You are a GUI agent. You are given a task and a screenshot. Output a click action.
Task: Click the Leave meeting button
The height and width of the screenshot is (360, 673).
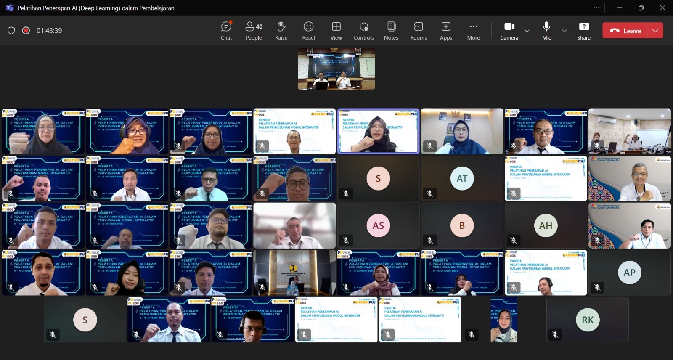coord(625,30)
